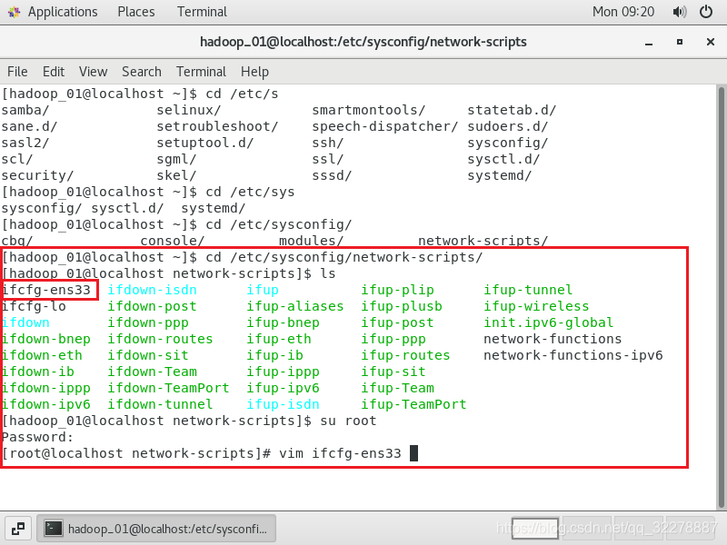Click the file name ifcfg-ens33 in listing

click(x=46, y=290)
